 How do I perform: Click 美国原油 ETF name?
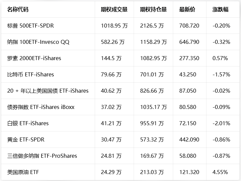coord(23,172)
